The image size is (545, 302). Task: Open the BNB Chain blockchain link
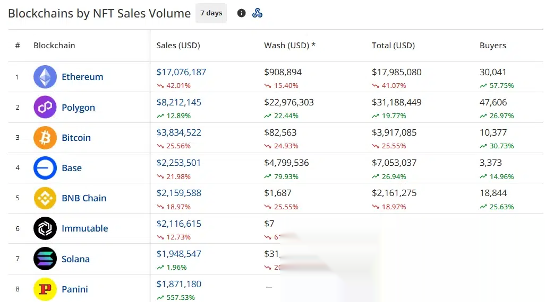(84, 198)
